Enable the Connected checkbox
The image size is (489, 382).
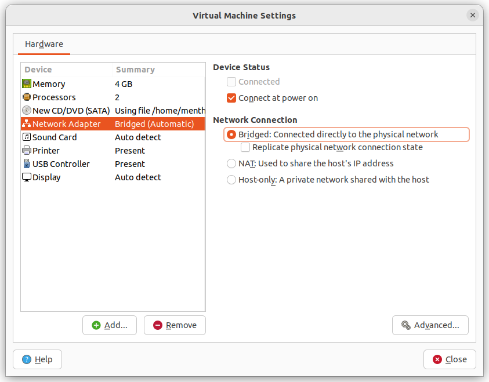click(230, 82)
